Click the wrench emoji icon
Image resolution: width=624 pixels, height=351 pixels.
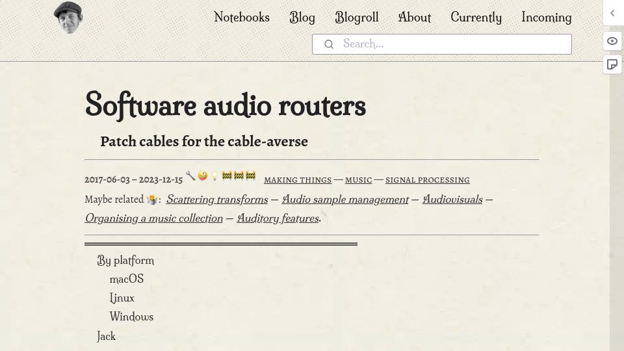click(190, 175)
